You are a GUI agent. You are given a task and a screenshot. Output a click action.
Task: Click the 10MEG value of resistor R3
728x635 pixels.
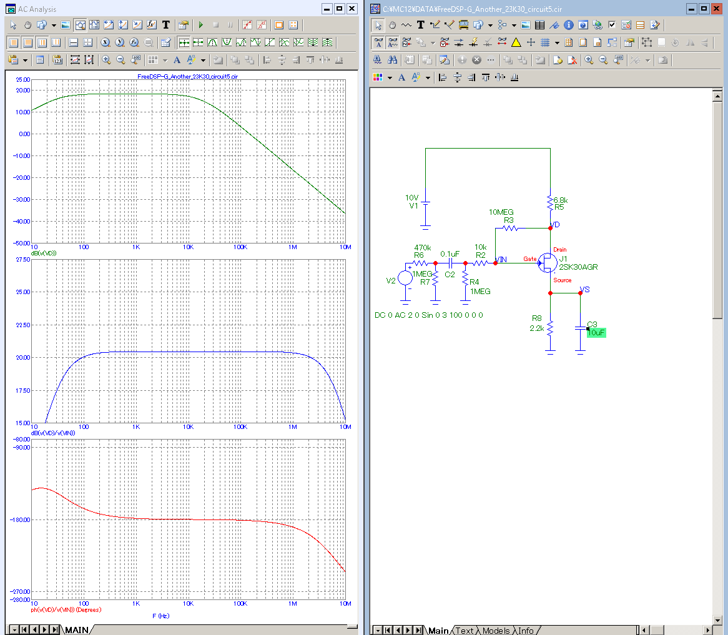pos(501,212)
